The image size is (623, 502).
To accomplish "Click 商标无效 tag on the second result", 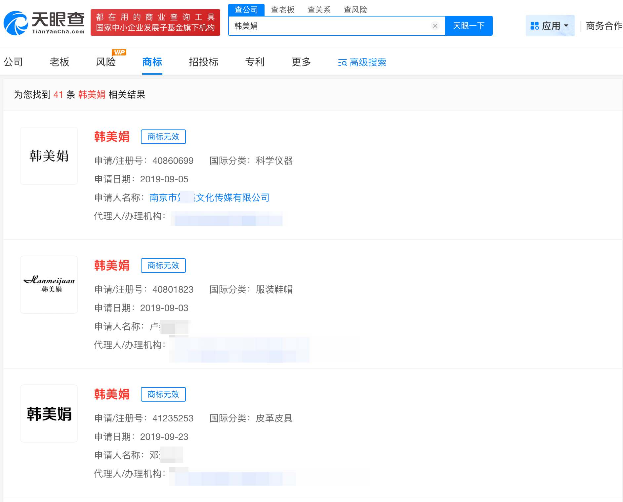I will pos(163,266).
